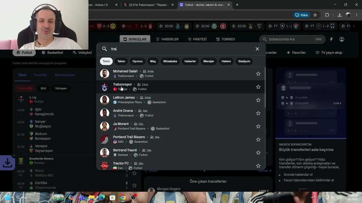362x203 pixels.
Task: Filter search results by Menajer
Action: [x=209, y=61]
